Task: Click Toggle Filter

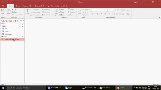Action: tap(47, 15)
